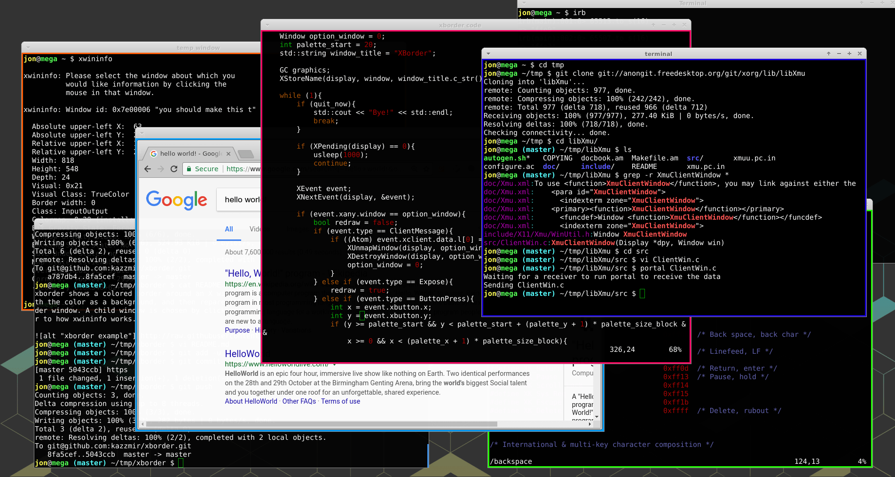The image size is (895, 477).
Task: Click the Terms of use link
Action: (x=340, y=401)
